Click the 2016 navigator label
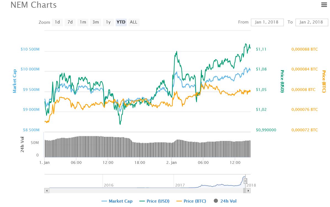 (109, 185)
